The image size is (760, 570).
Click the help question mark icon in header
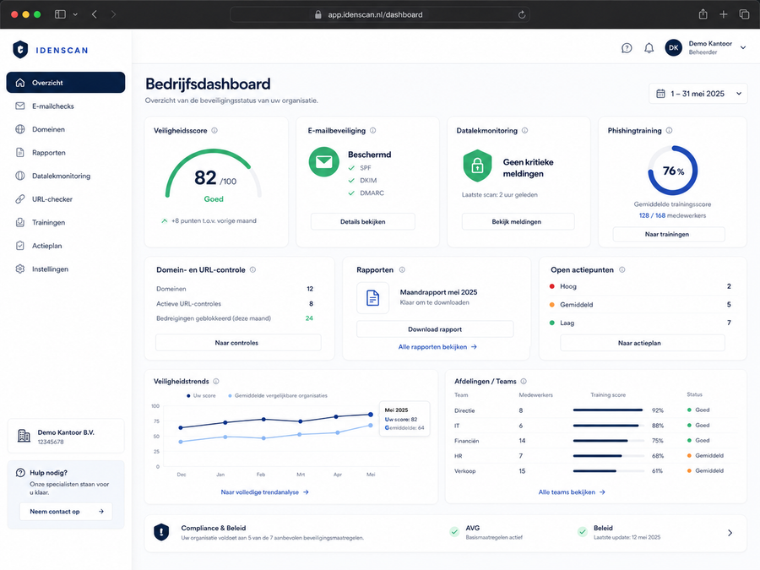coord(627,48)
